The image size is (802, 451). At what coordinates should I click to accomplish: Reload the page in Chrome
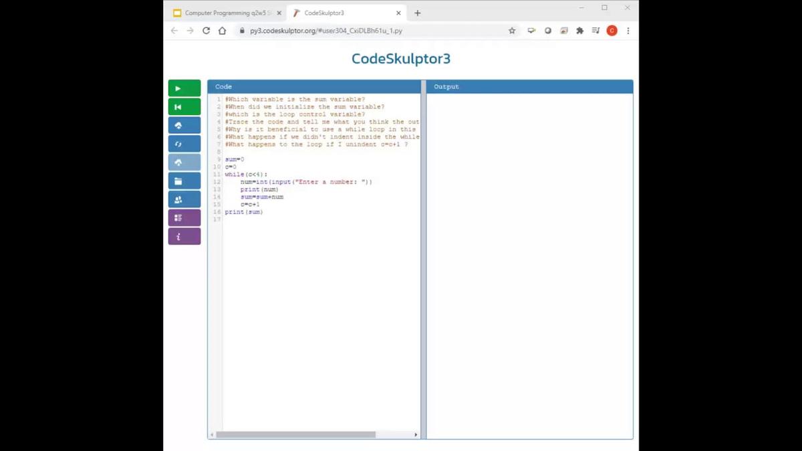pyautogui.click(x=206, y=31)
